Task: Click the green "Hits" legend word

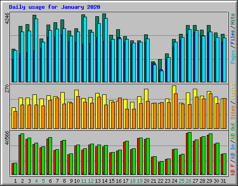Action: 233,19
